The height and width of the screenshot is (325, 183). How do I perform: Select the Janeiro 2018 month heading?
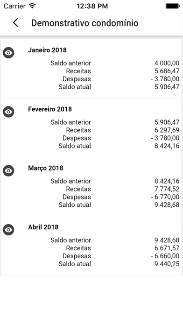point(47,50)
